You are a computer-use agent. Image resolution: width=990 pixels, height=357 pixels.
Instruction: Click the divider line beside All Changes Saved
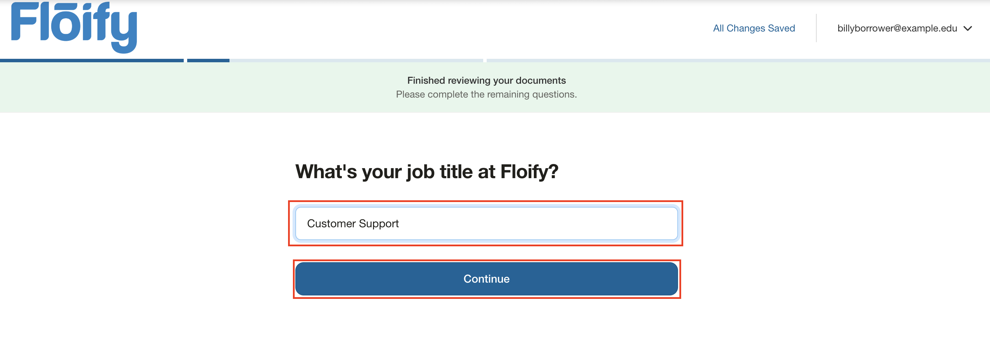coord(816,28)
